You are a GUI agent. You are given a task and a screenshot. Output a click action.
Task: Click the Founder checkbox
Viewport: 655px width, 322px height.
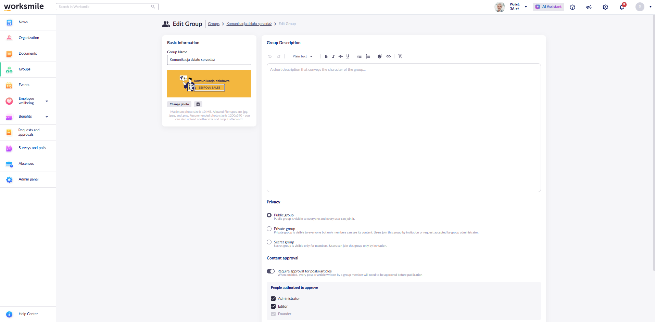coord(273,314)
